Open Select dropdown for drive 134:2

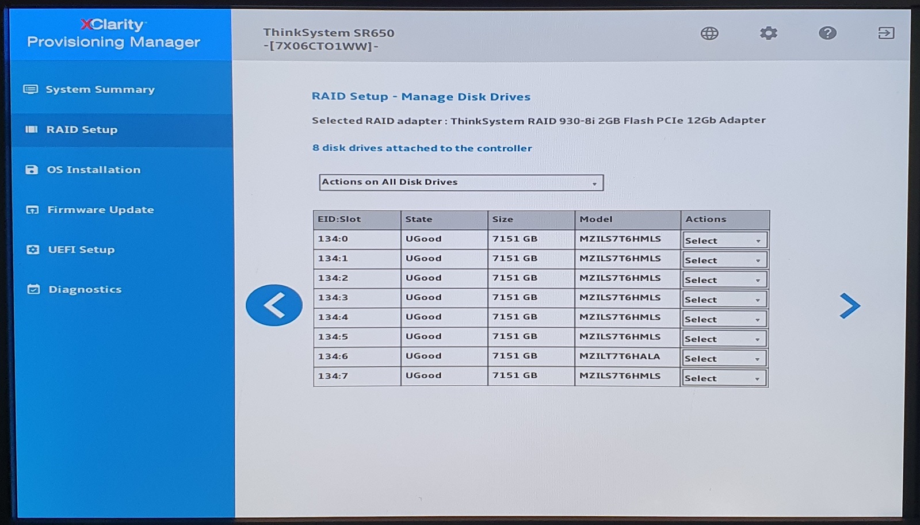(724, 279)
